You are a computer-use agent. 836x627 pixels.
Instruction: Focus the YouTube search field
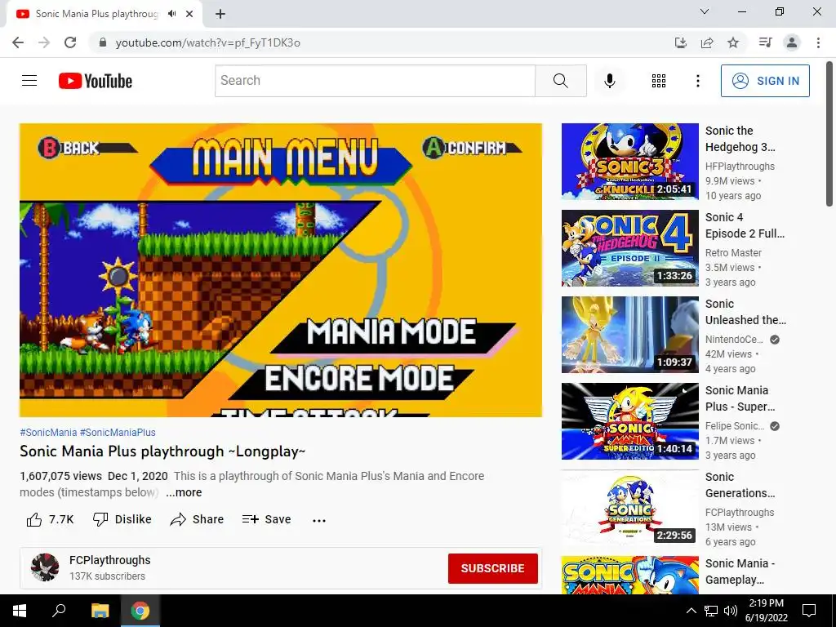(x=375, y=81)
